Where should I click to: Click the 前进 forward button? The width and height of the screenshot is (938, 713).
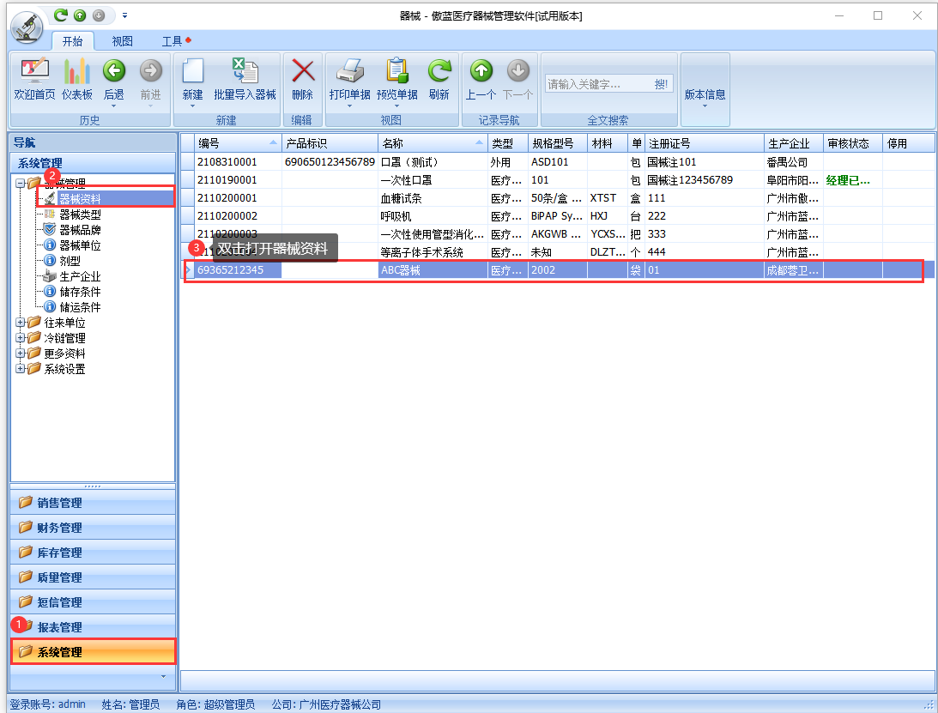click(151, 79)
